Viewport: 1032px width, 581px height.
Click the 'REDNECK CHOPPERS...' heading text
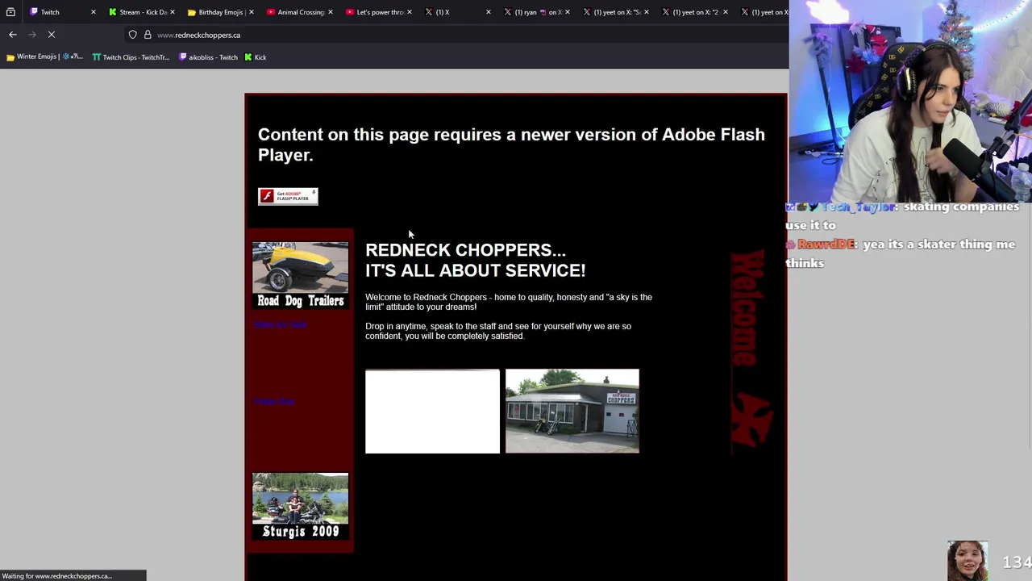coord(465,250)
